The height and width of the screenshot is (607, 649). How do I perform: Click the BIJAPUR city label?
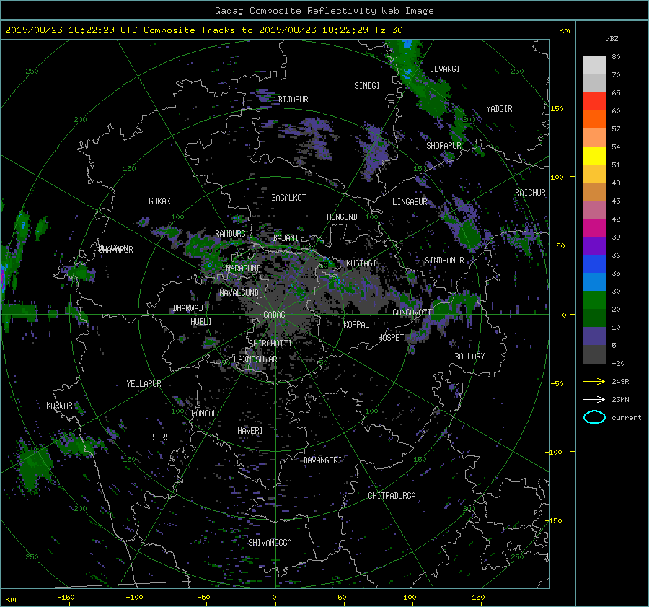[x=293, y=100]
